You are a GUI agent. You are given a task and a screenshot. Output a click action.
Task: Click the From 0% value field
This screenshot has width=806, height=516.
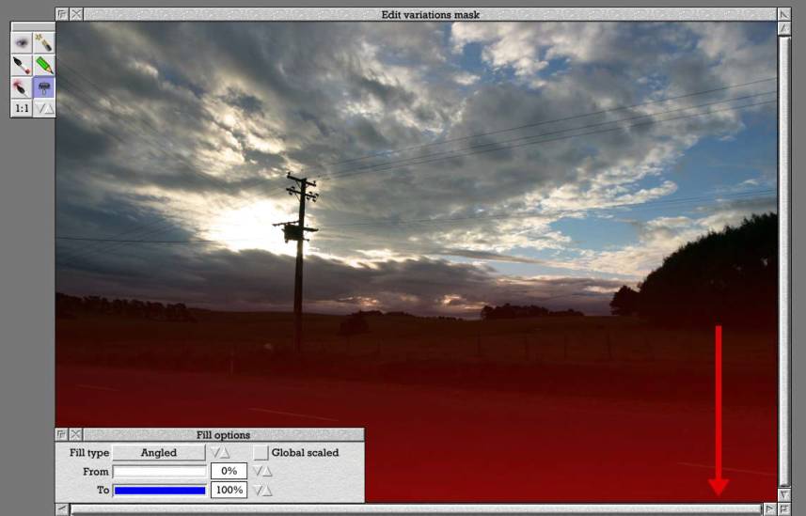229,471
